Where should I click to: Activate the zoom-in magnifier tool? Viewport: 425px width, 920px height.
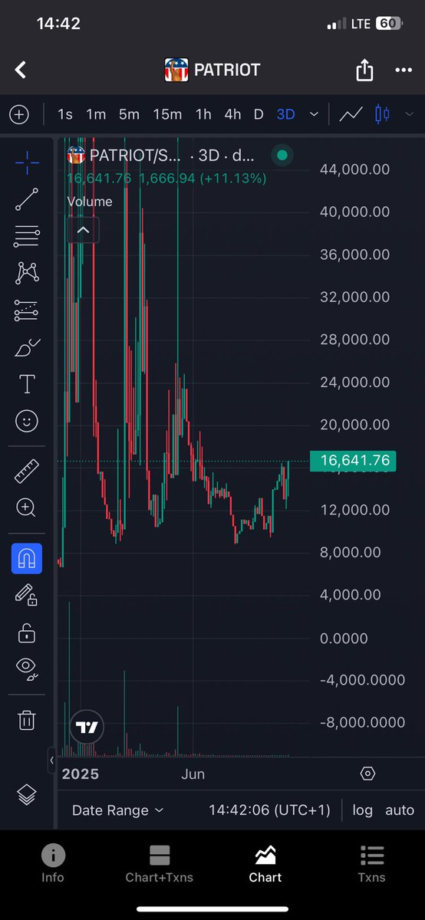coord(27,508)
